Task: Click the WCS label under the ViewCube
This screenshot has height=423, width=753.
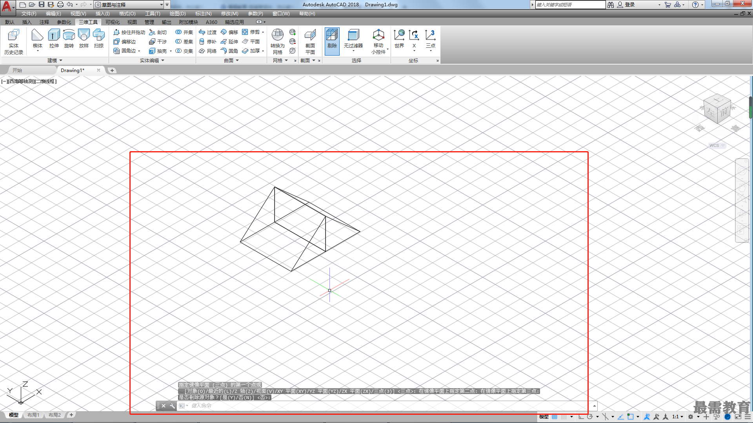Action: tap(714, 146)
